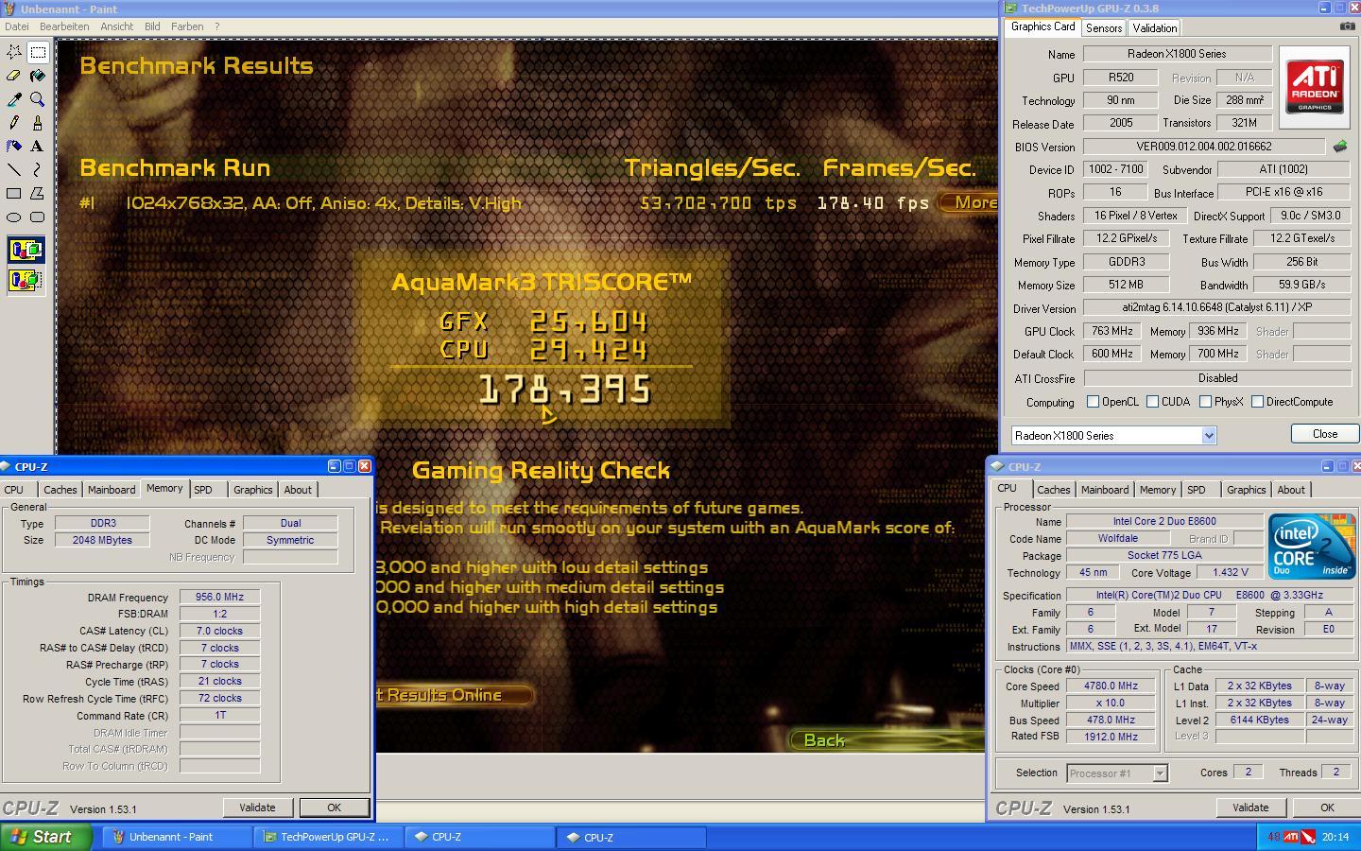1361x851 pixels.
Task: Switch to Unbenannt - Paint taskbar item
Action: coord(177,837)
